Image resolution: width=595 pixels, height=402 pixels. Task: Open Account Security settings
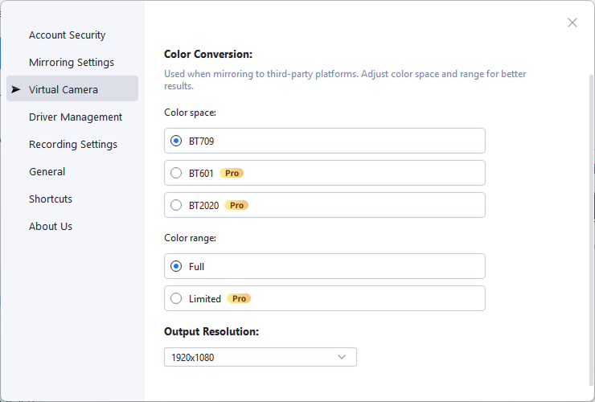click(67, 35)
